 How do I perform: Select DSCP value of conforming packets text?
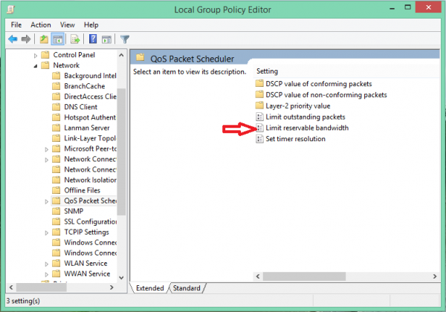tap(319, 83)
